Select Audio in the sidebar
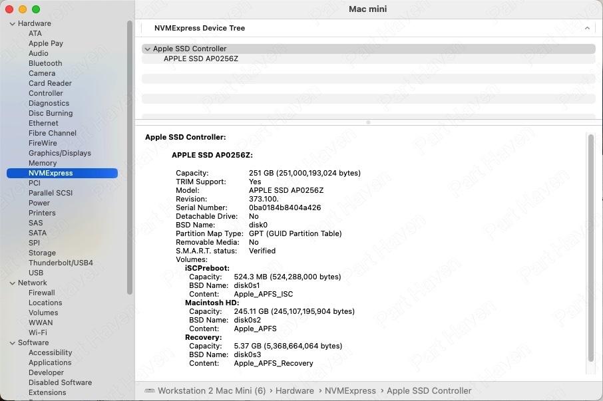Screen dimensions: 603x401 39,53
